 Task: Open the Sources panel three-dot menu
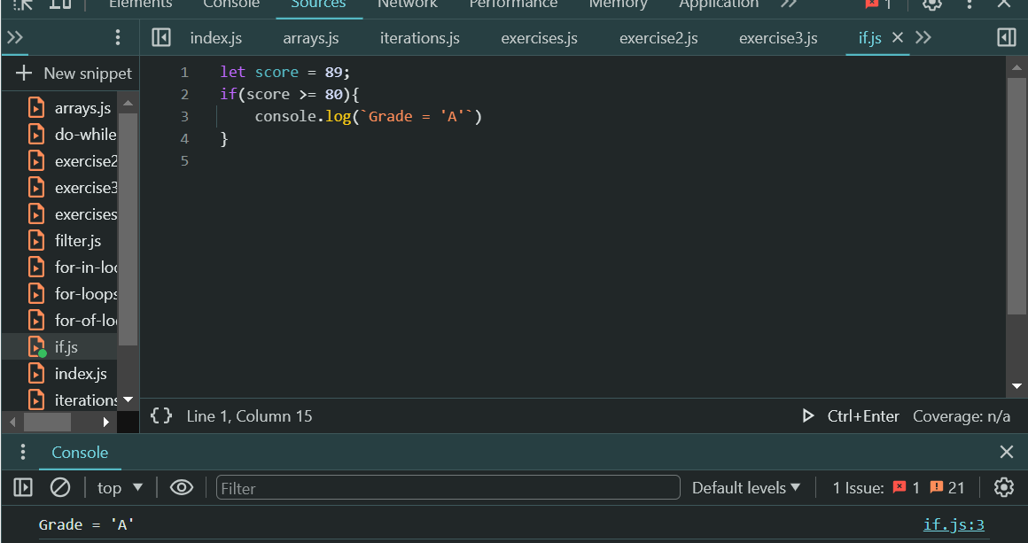118,37
